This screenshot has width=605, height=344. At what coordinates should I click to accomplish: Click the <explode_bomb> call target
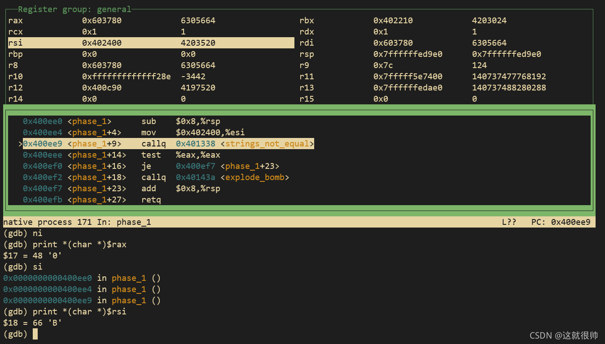255,177
